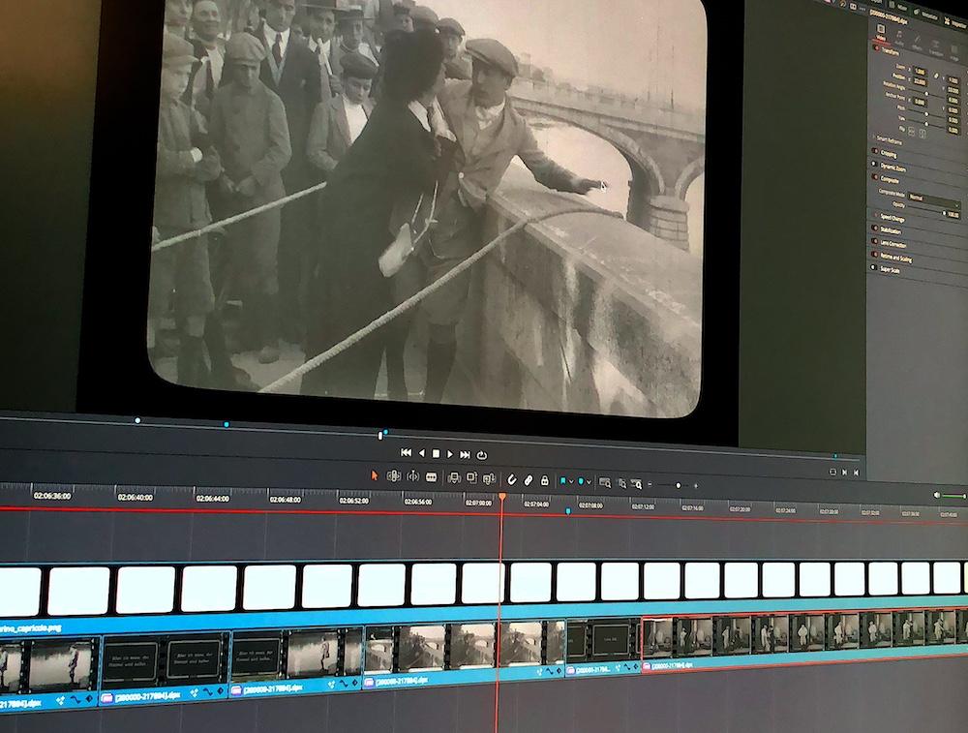Click the Replace Clip icon
The width and height of the screenshot is (968, 733).
coord(490,478)
